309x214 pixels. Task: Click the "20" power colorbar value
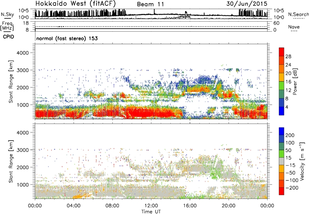(288, 73)
